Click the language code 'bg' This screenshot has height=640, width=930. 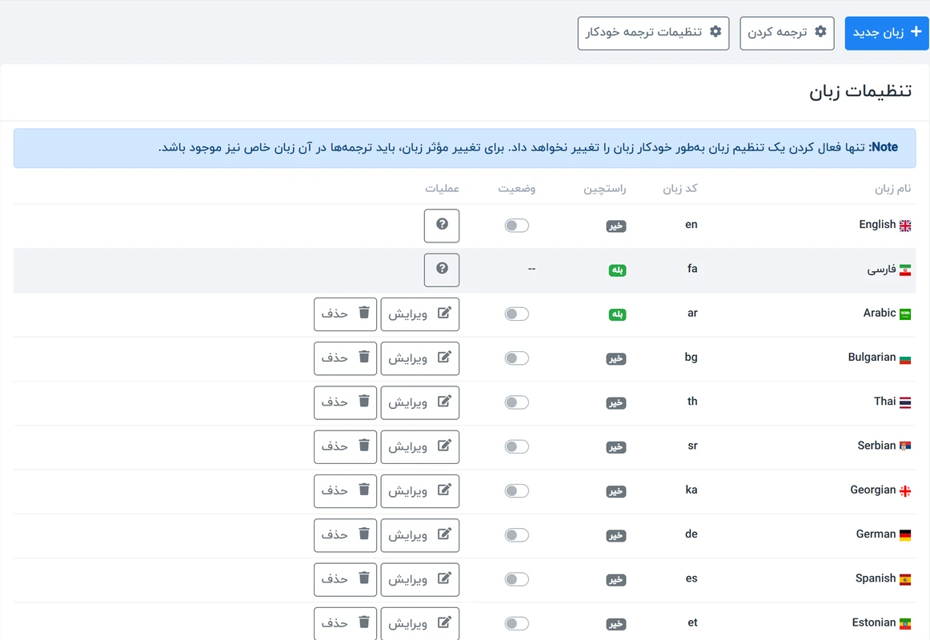[x=691, y=358]
